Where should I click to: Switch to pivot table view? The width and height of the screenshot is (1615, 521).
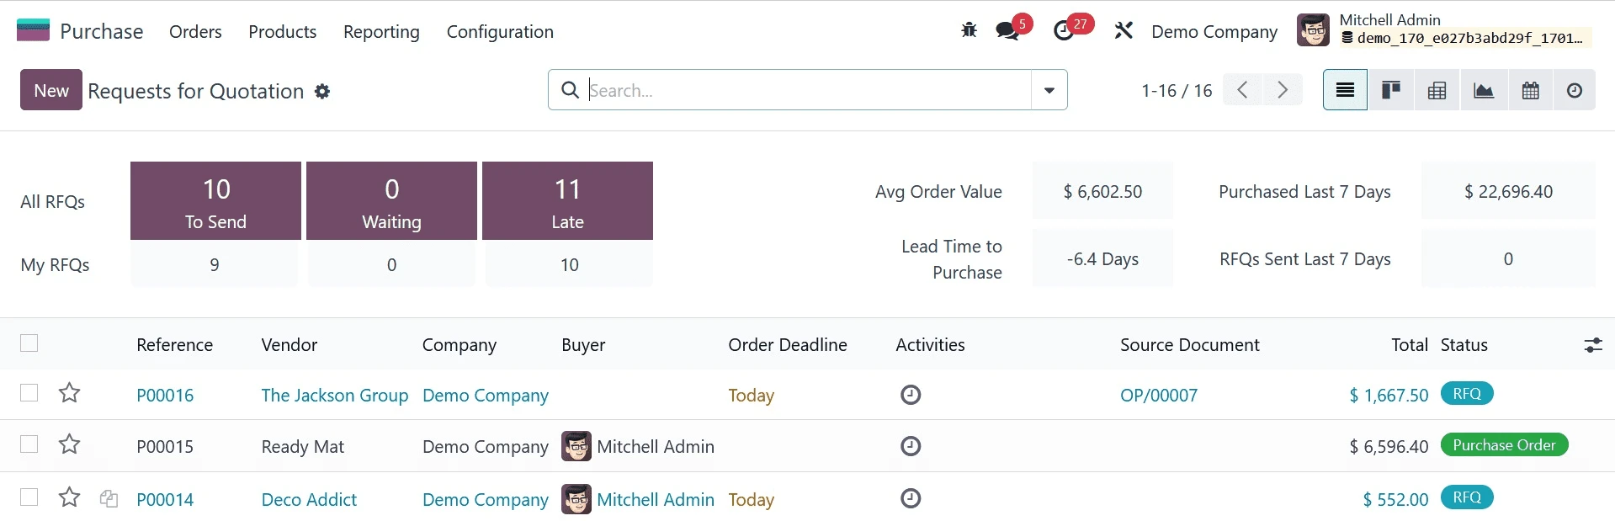(1437, 90)
